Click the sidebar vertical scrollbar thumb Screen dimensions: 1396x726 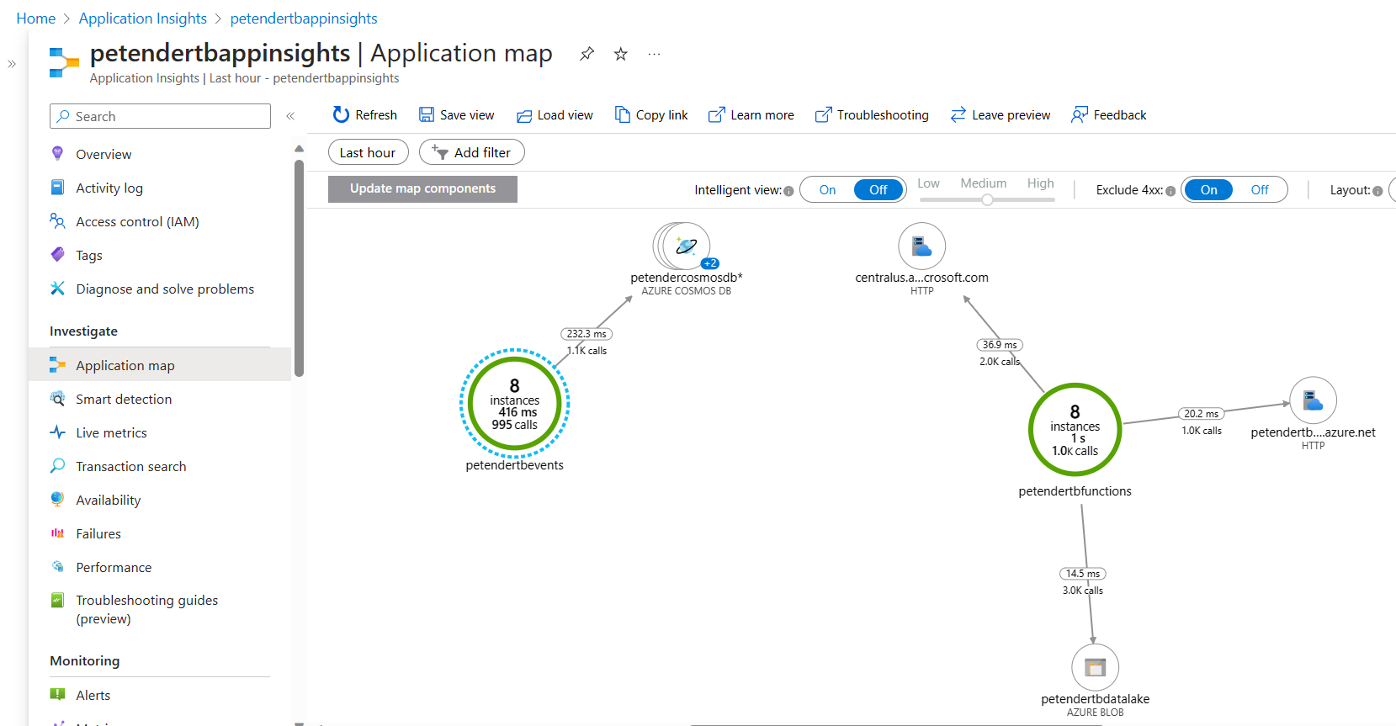(x=299, y=268)
